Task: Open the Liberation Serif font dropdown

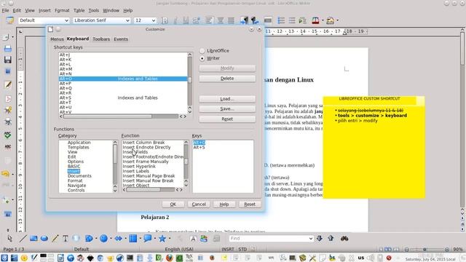Action: coord(127,20)
